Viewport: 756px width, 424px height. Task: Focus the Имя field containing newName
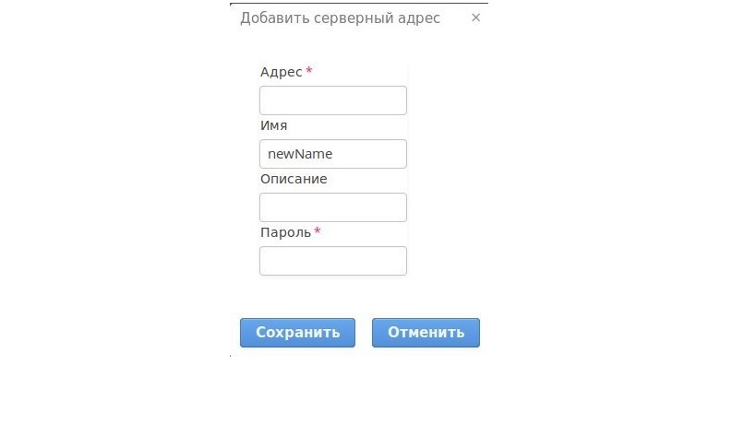tap(332, 154)
